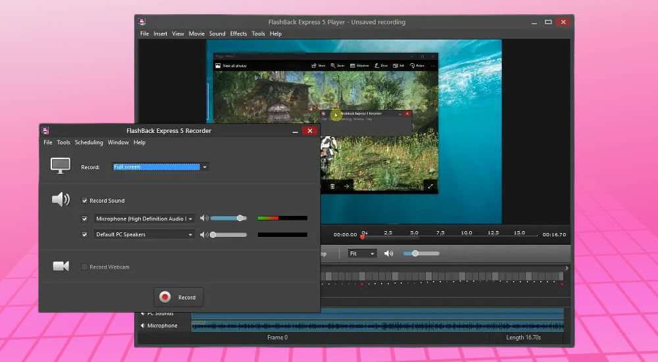Image resolution: width=658 pixels, height=362 pixels.
Task: Click the red Record button
Action: click(x=178, y=297)
